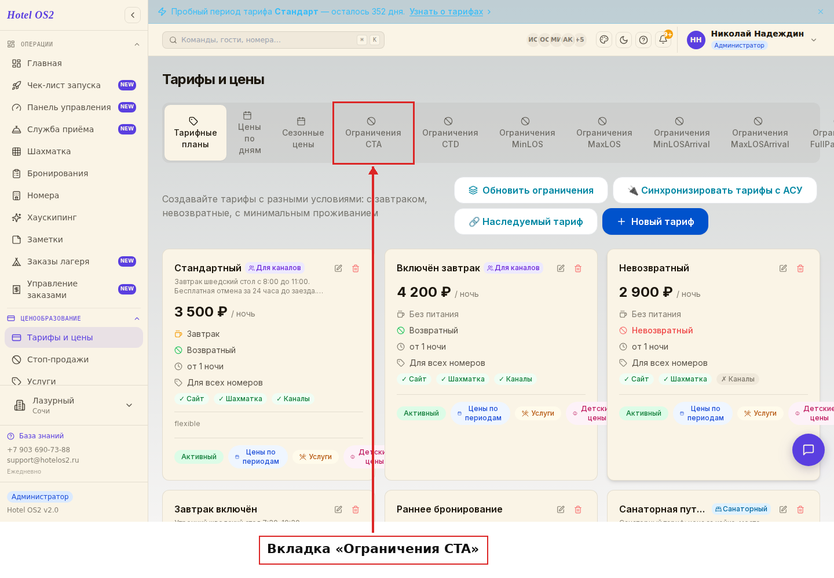This screenshot has height=578, width=834.
Task: Open the Ограничения MaxLOS tab
Action: coord(604,133)
